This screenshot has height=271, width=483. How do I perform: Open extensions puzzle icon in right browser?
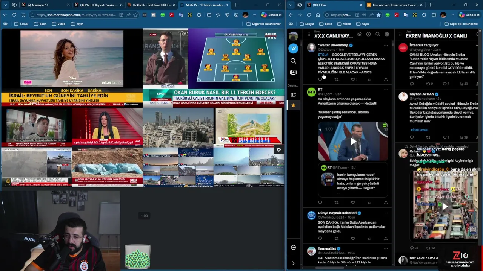pos(424,15)
